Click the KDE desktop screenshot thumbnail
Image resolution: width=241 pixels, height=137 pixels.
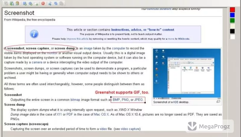(x=187, y=74)
